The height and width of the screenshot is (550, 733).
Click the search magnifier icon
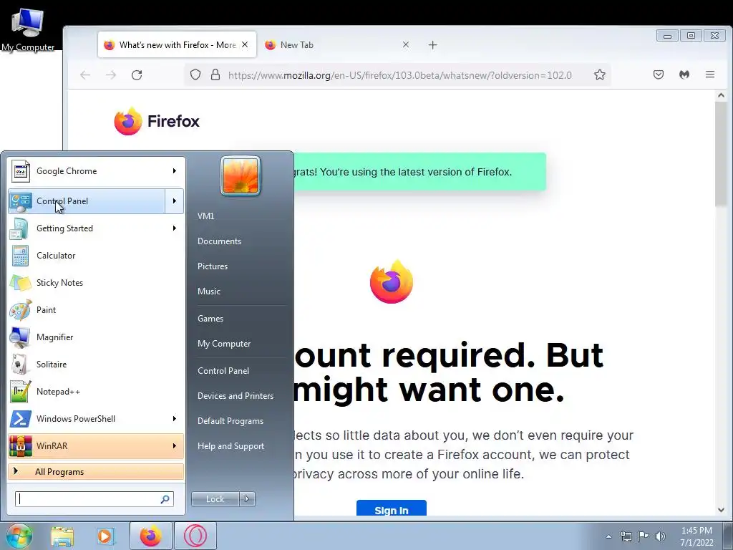165,499
